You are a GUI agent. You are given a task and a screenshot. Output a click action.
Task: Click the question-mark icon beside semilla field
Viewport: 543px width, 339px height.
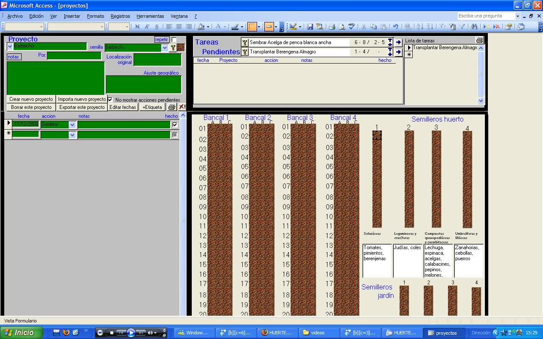pyautogui.click(x=173, y=47)
